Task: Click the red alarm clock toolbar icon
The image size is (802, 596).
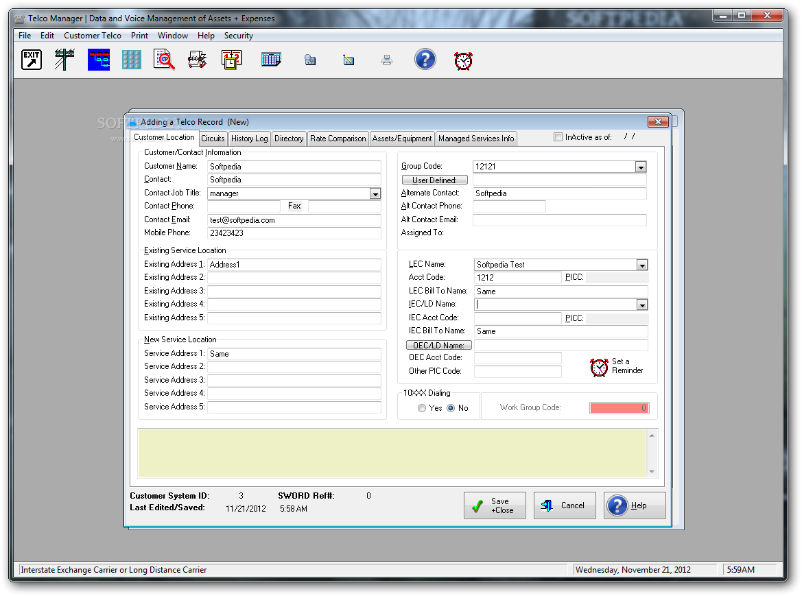Action: click(x=463, y=61)
